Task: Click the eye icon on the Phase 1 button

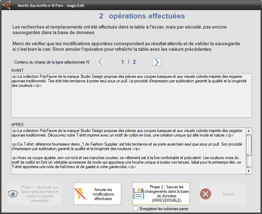Action: tap(13, 194)
